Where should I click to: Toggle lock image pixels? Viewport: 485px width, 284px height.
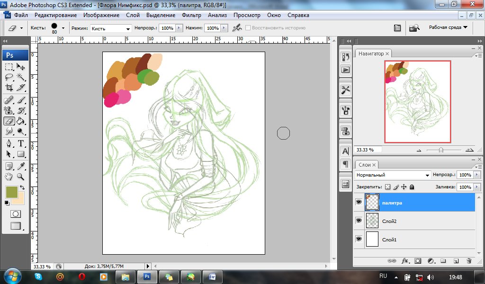[x=396, y=187]
